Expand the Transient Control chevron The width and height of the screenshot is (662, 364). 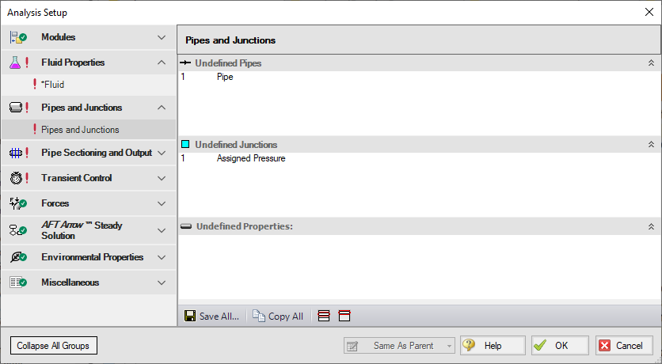point(162,178)
